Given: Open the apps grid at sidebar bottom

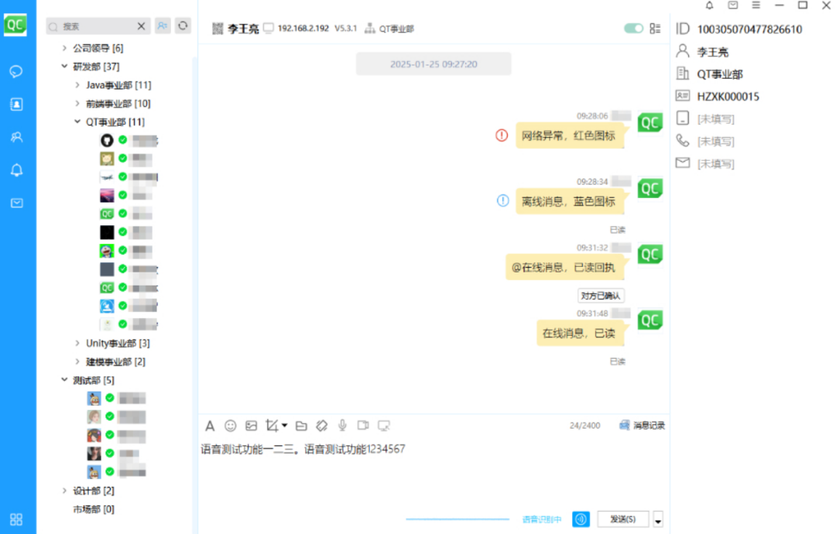Looking at the screenshot, I should (16, 519).
